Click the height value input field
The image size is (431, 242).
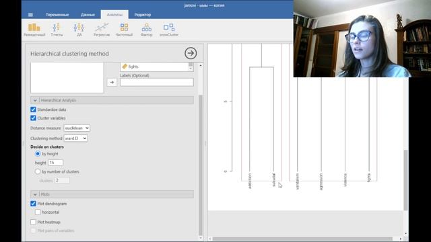(55, 163)
